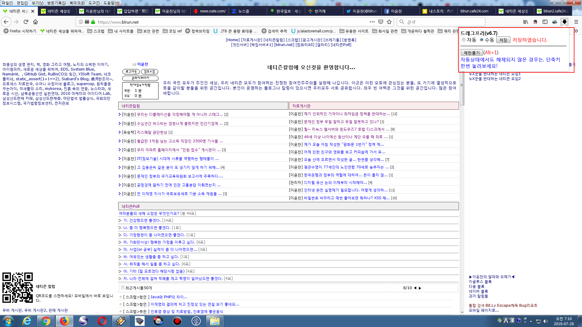The width and height of the screenshot is (582, 327).
Task: Click the Evernote elephant extension icon
Action: (x=535, y=22)
